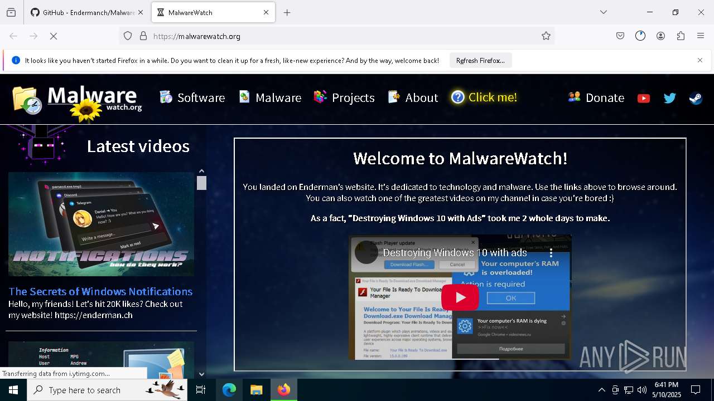The image size is (714, 401).
Task: Click the glowing Click me! link
Action: [x=484, y=97]
